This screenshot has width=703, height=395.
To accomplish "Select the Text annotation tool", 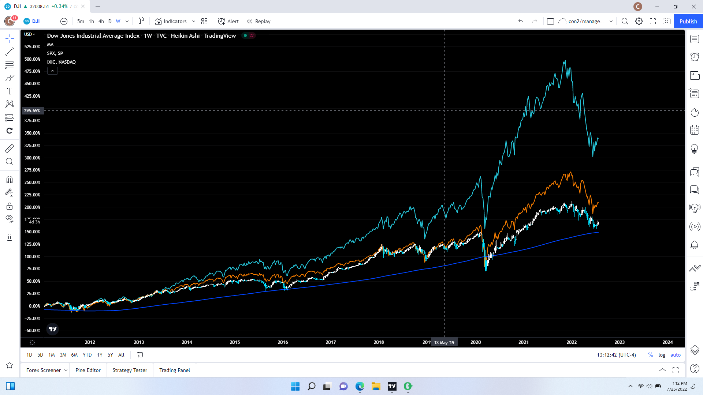I will [x=10, y=91].
